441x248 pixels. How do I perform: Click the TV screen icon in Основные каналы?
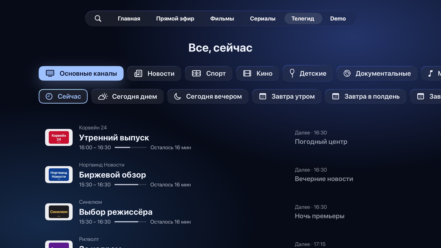pos(50,73)
